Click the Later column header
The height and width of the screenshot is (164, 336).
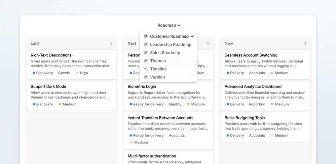35,43
